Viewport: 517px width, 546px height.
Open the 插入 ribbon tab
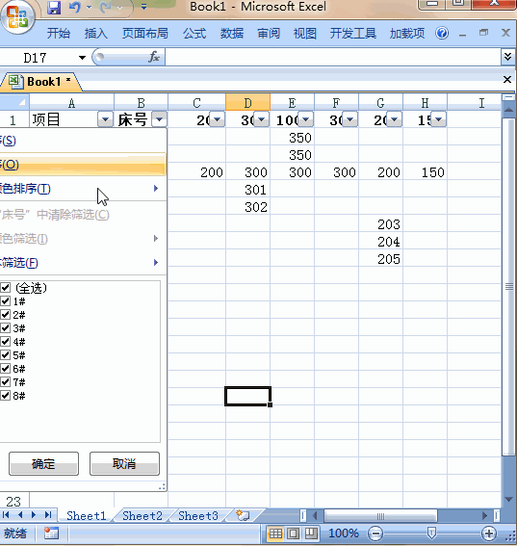(95, 34)
